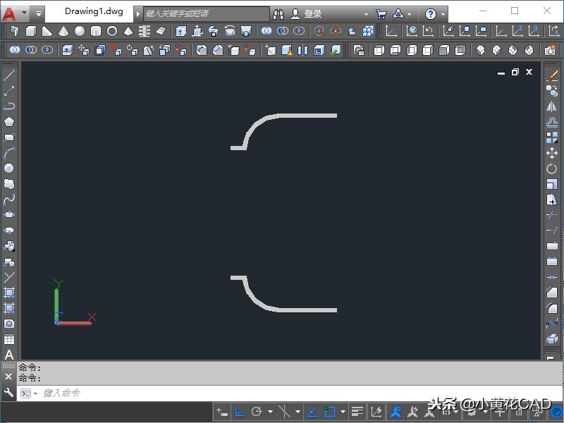
Task: Click the Cone solid modeling icon
Action: coord(63,31)
